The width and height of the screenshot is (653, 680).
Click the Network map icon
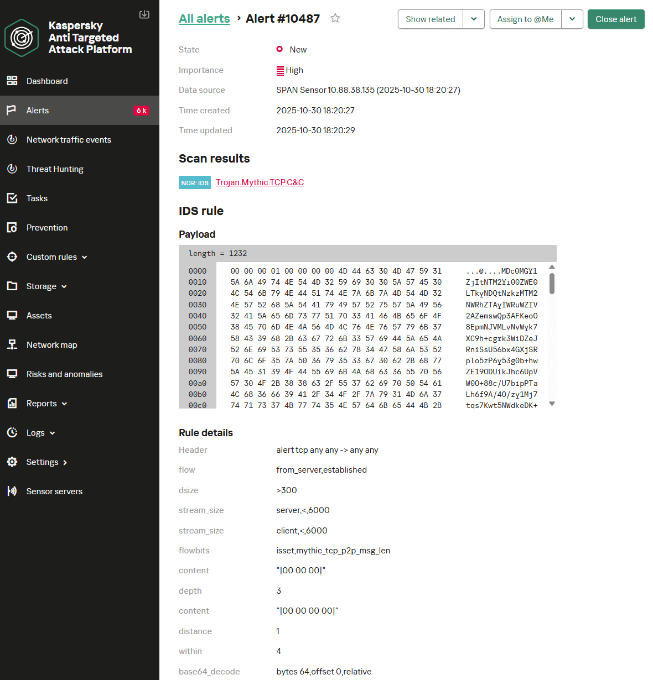point(12,344)
